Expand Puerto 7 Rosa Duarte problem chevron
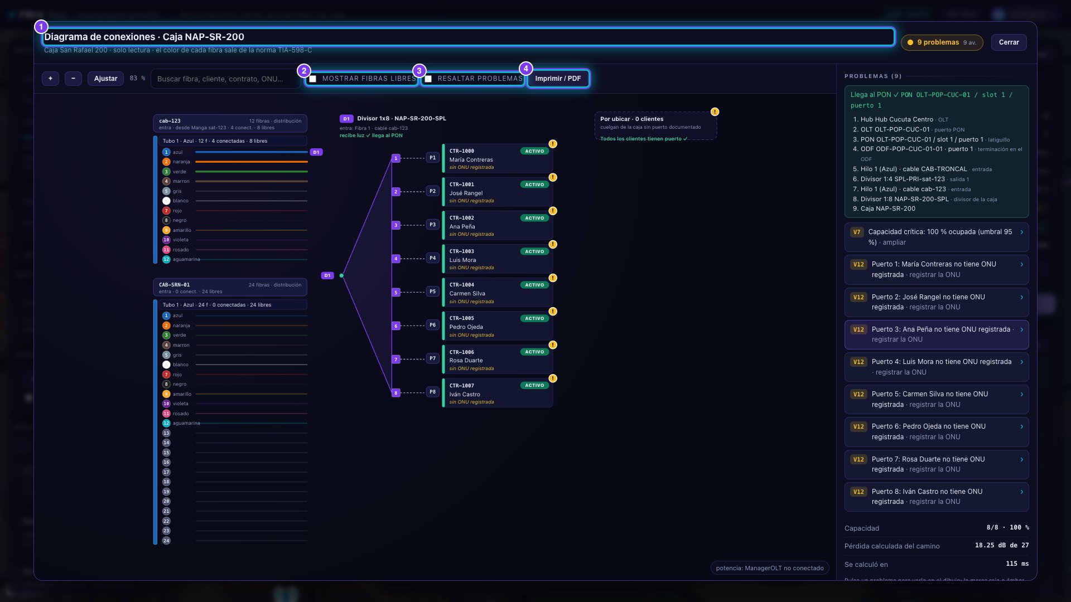Viewport: 1071px width, 602px height. point(1021,460)
